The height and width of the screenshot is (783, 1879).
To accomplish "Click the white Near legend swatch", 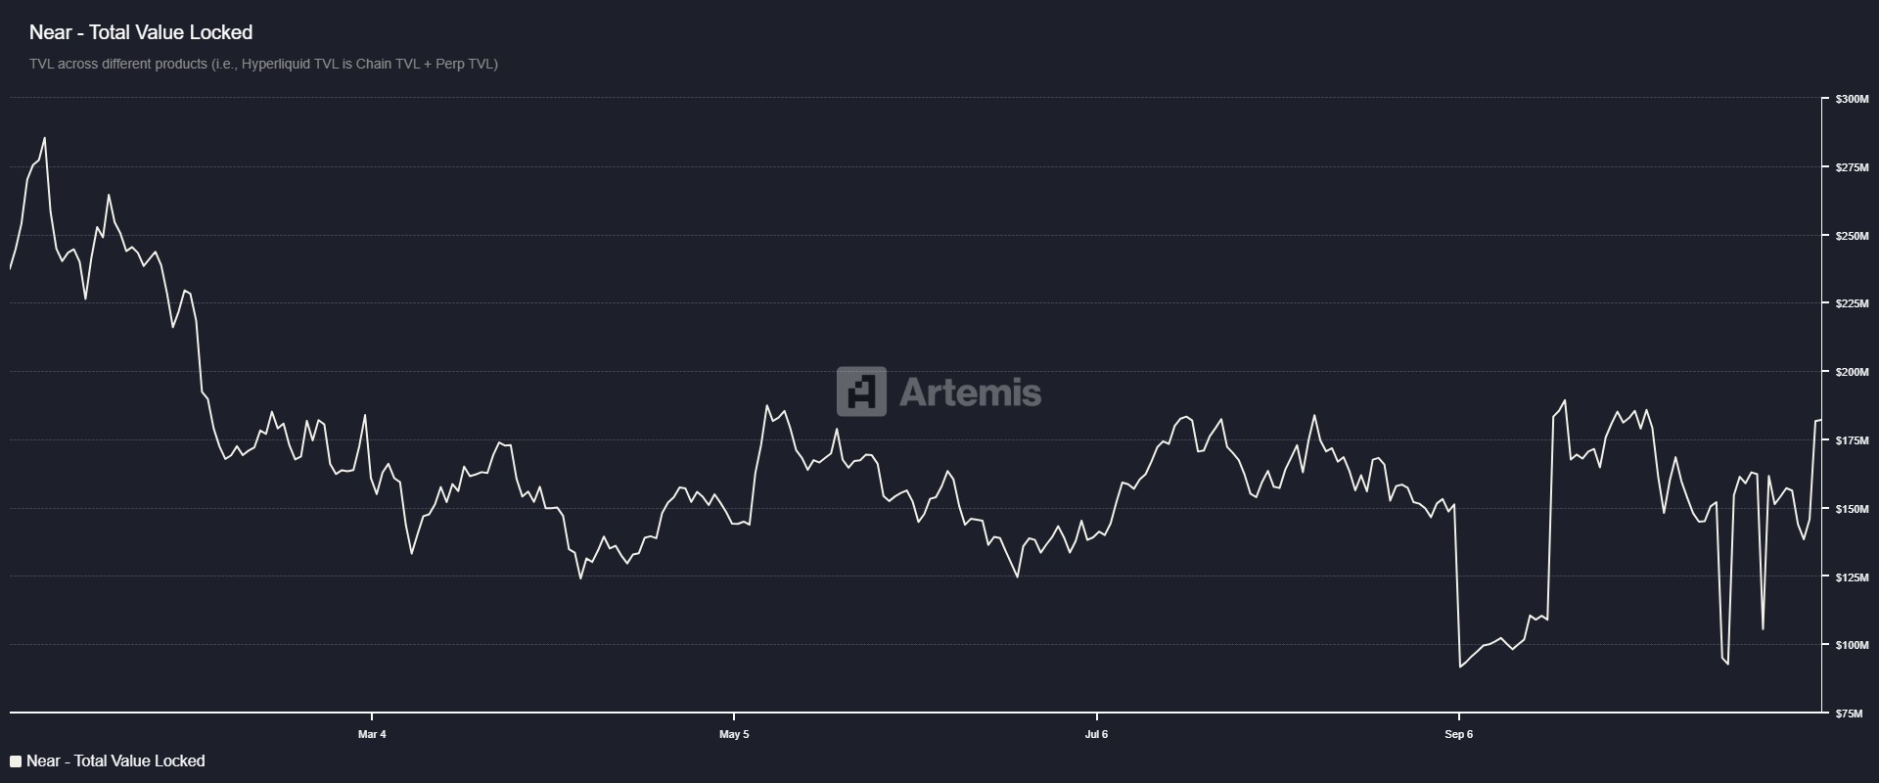I will click(x=16, y=761).
